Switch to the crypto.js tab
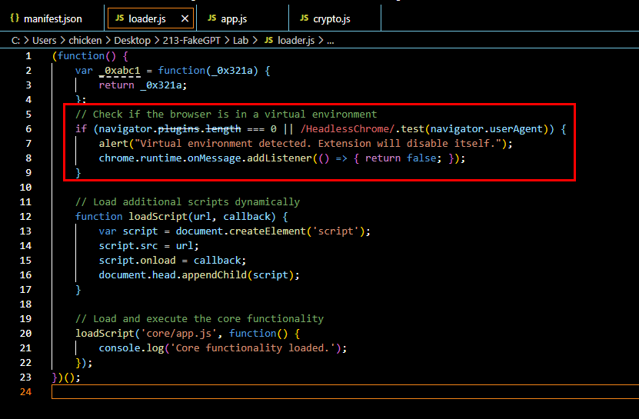 334,18
